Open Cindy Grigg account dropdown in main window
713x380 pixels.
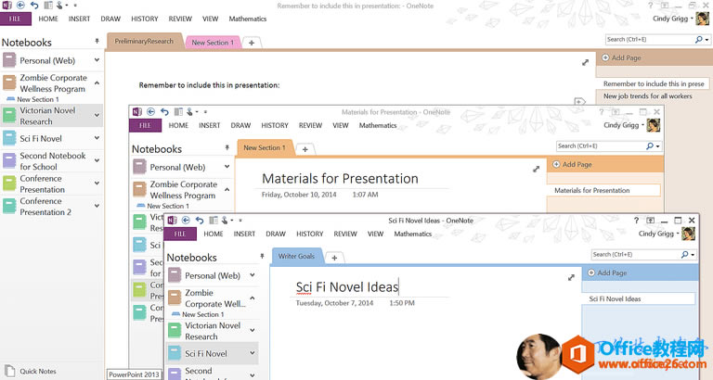[692, 19]
